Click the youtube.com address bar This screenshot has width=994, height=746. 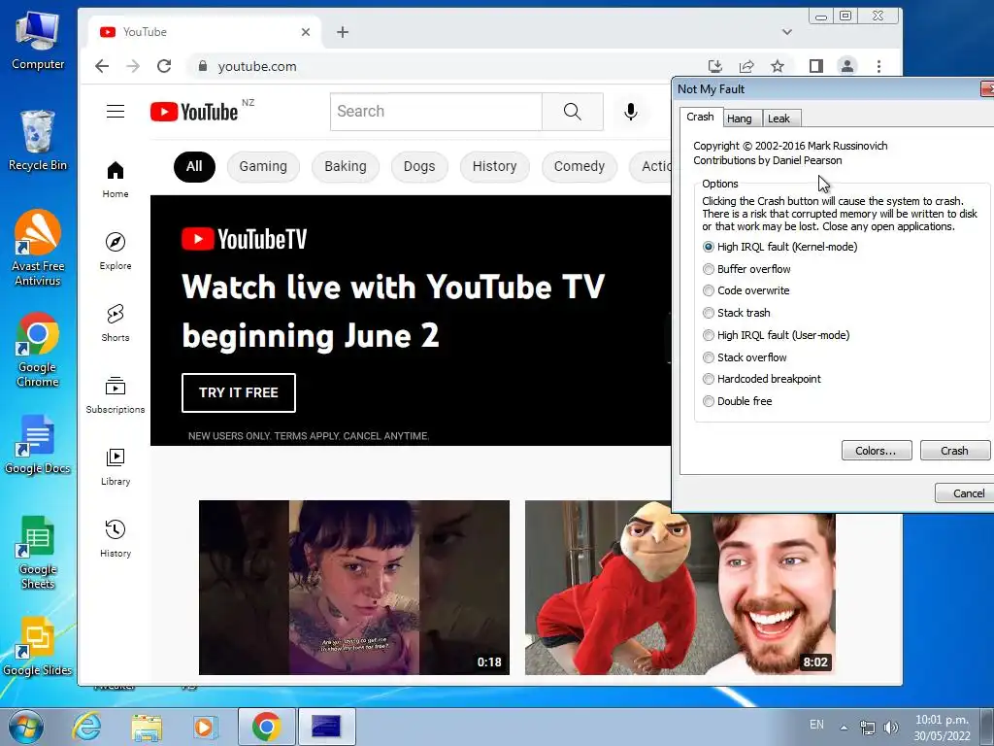[444, 66]
